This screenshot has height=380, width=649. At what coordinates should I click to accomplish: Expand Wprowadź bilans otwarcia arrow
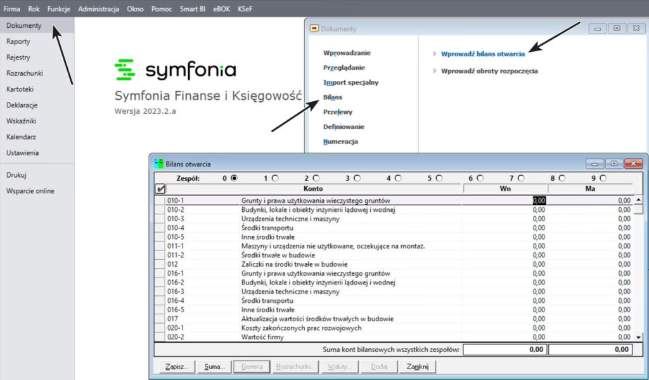pyautogui.click(x=435, y=54)
